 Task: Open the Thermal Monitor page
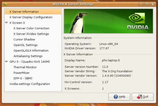(25, 67)
